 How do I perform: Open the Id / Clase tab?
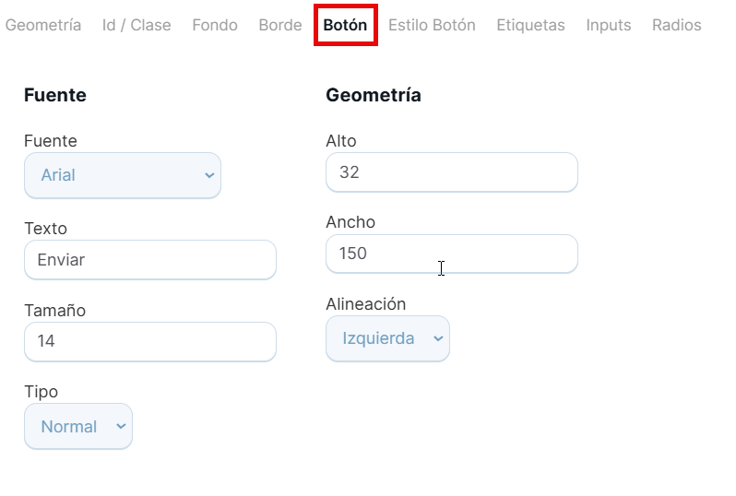[137, 25]
